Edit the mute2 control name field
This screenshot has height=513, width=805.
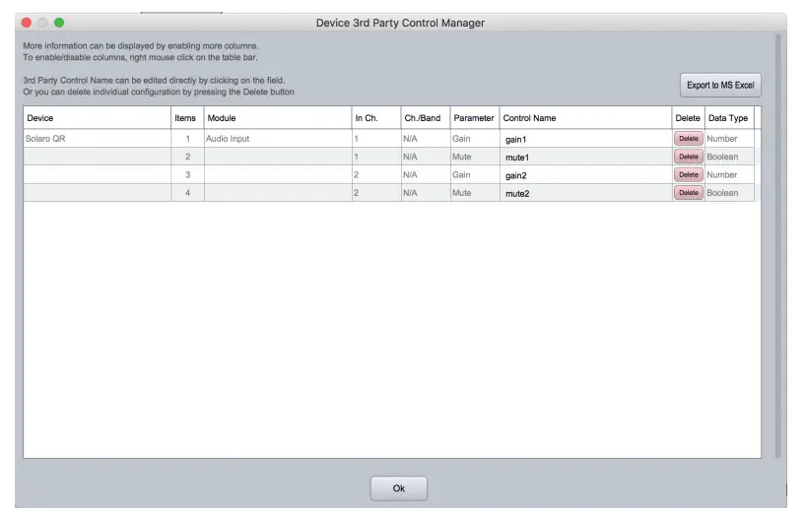(x=586, y=193)
